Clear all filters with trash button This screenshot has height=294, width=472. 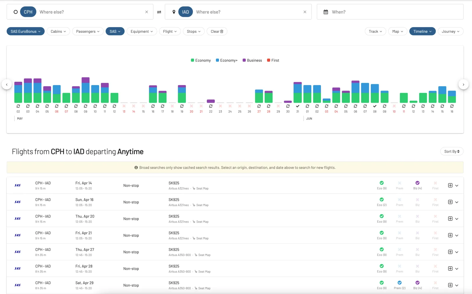(217, 31)
